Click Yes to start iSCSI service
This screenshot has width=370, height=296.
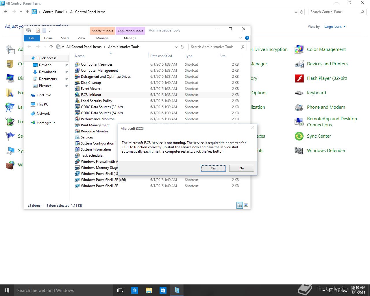point(213,168)
